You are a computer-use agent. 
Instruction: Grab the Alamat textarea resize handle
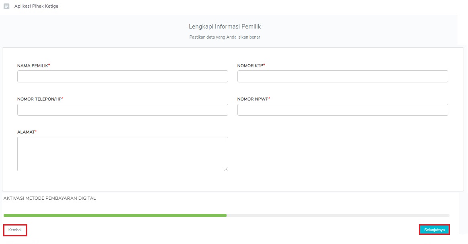[x=226, y=169]
